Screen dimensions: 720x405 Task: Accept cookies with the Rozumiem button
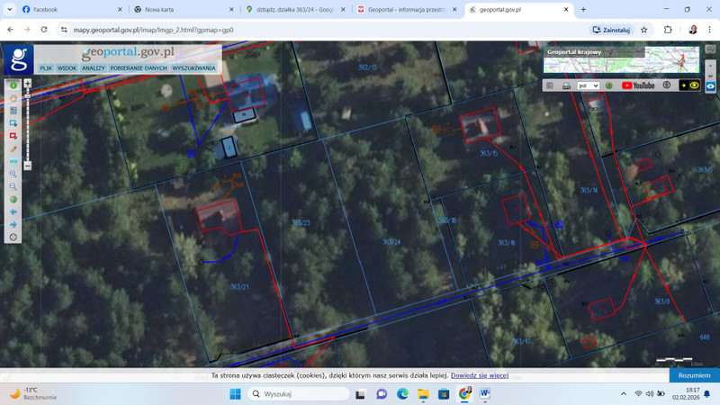pos(694,375)
